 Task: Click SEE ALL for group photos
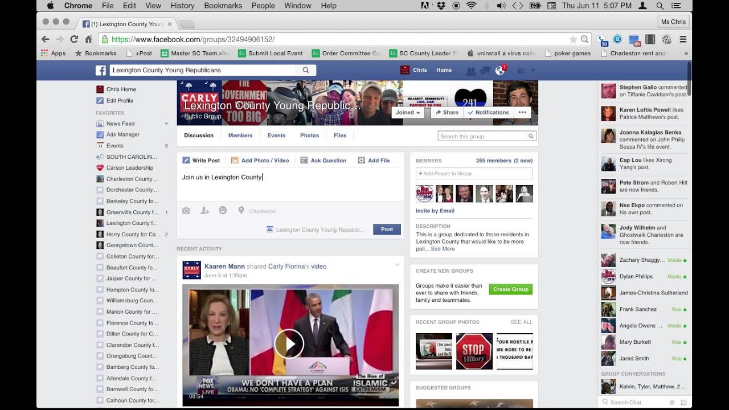(521, 322)
